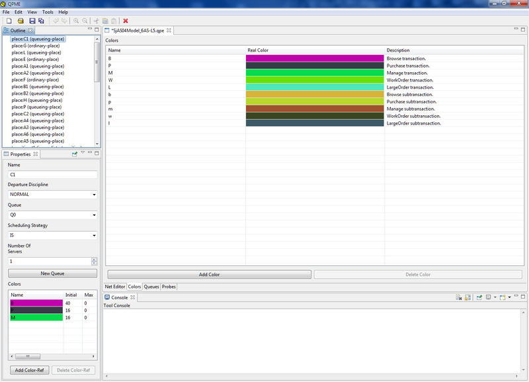Click the Open file toolbar icon
This screenshot has width=529, height=382.
click(x=20, y=21)
